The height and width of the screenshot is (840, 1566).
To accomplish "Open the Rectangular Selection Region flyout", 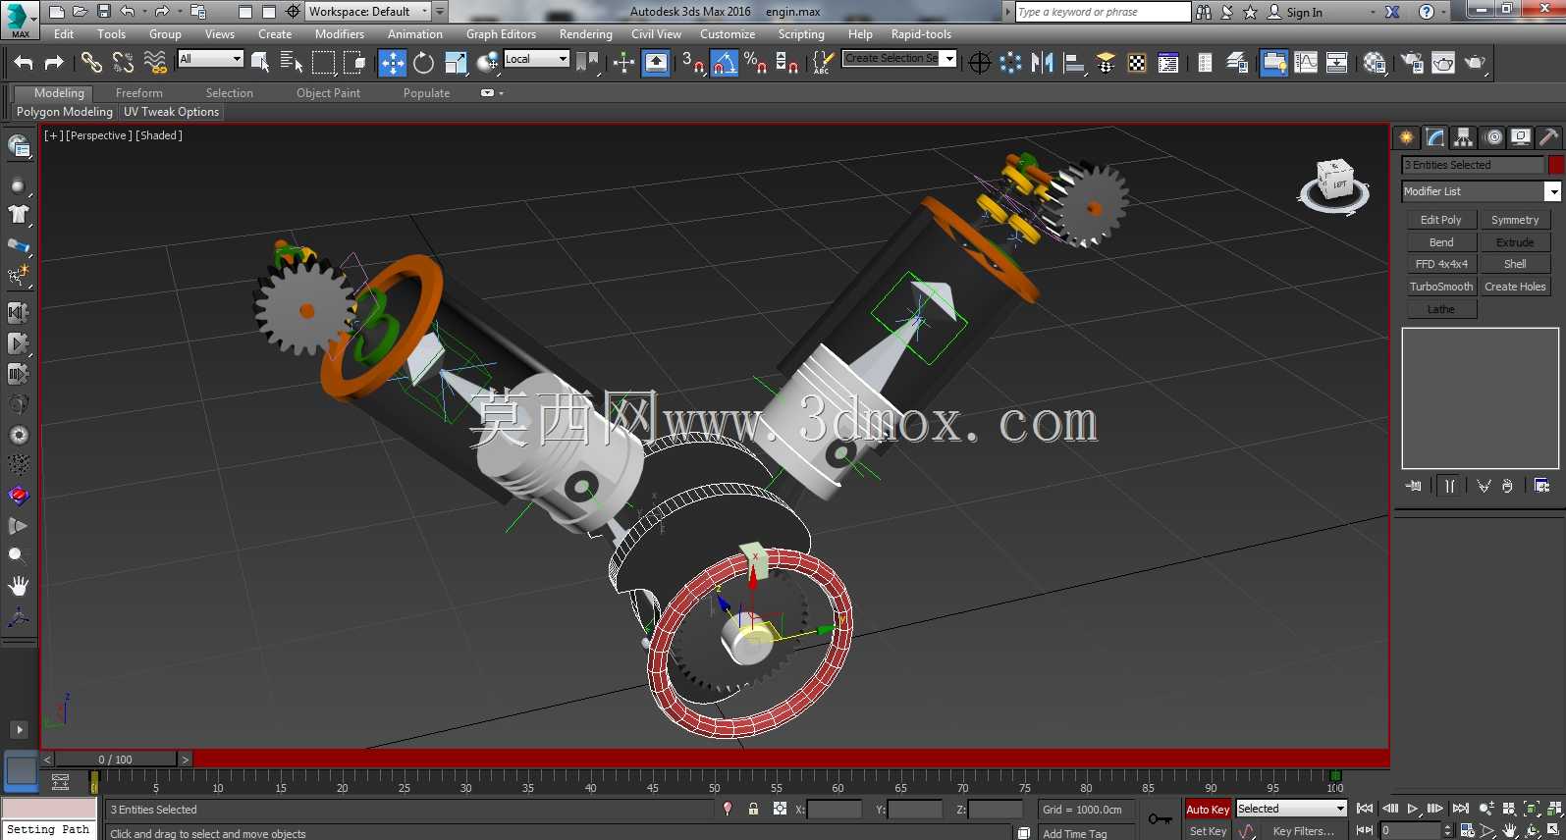I will [323, 63].
